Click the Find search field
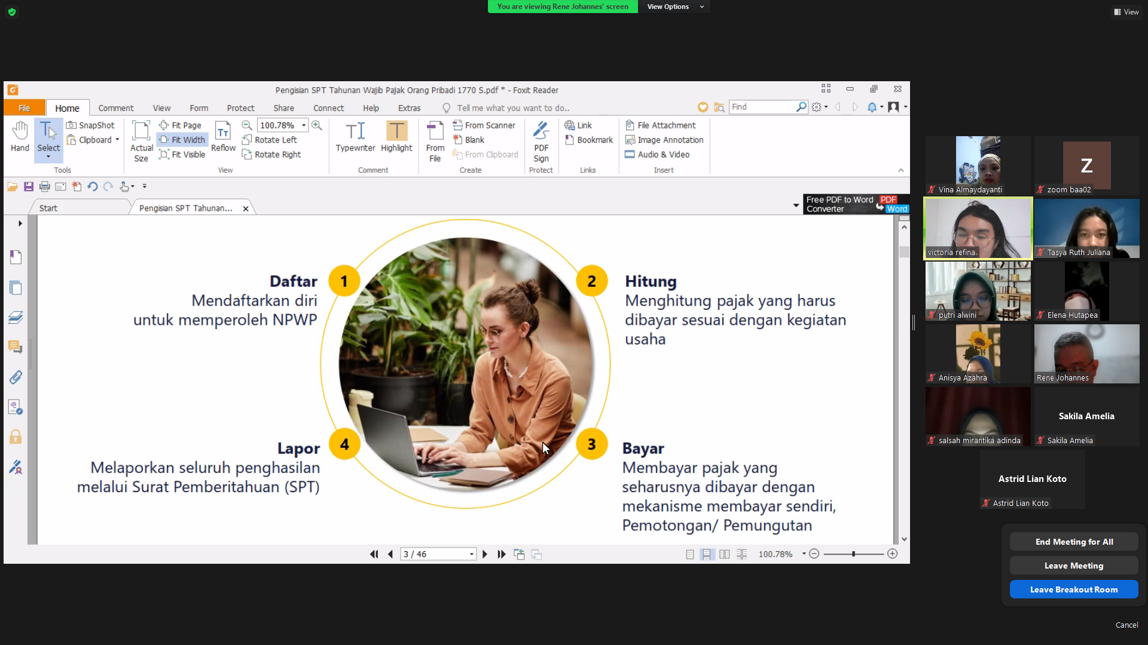 pyautogui.click(x=763, y=107)
